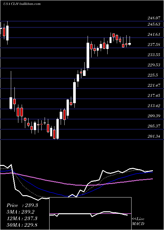Click the 213.42 price level label
Image resolution: width=164 pixels, height=230 pixels.
[154, 106]
